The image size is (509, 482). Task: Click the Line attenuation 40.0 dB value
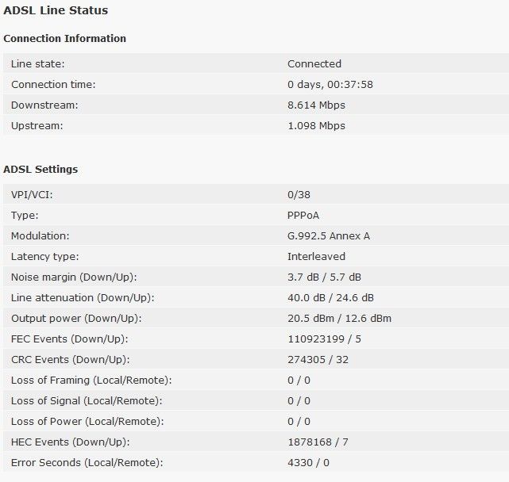306,298
